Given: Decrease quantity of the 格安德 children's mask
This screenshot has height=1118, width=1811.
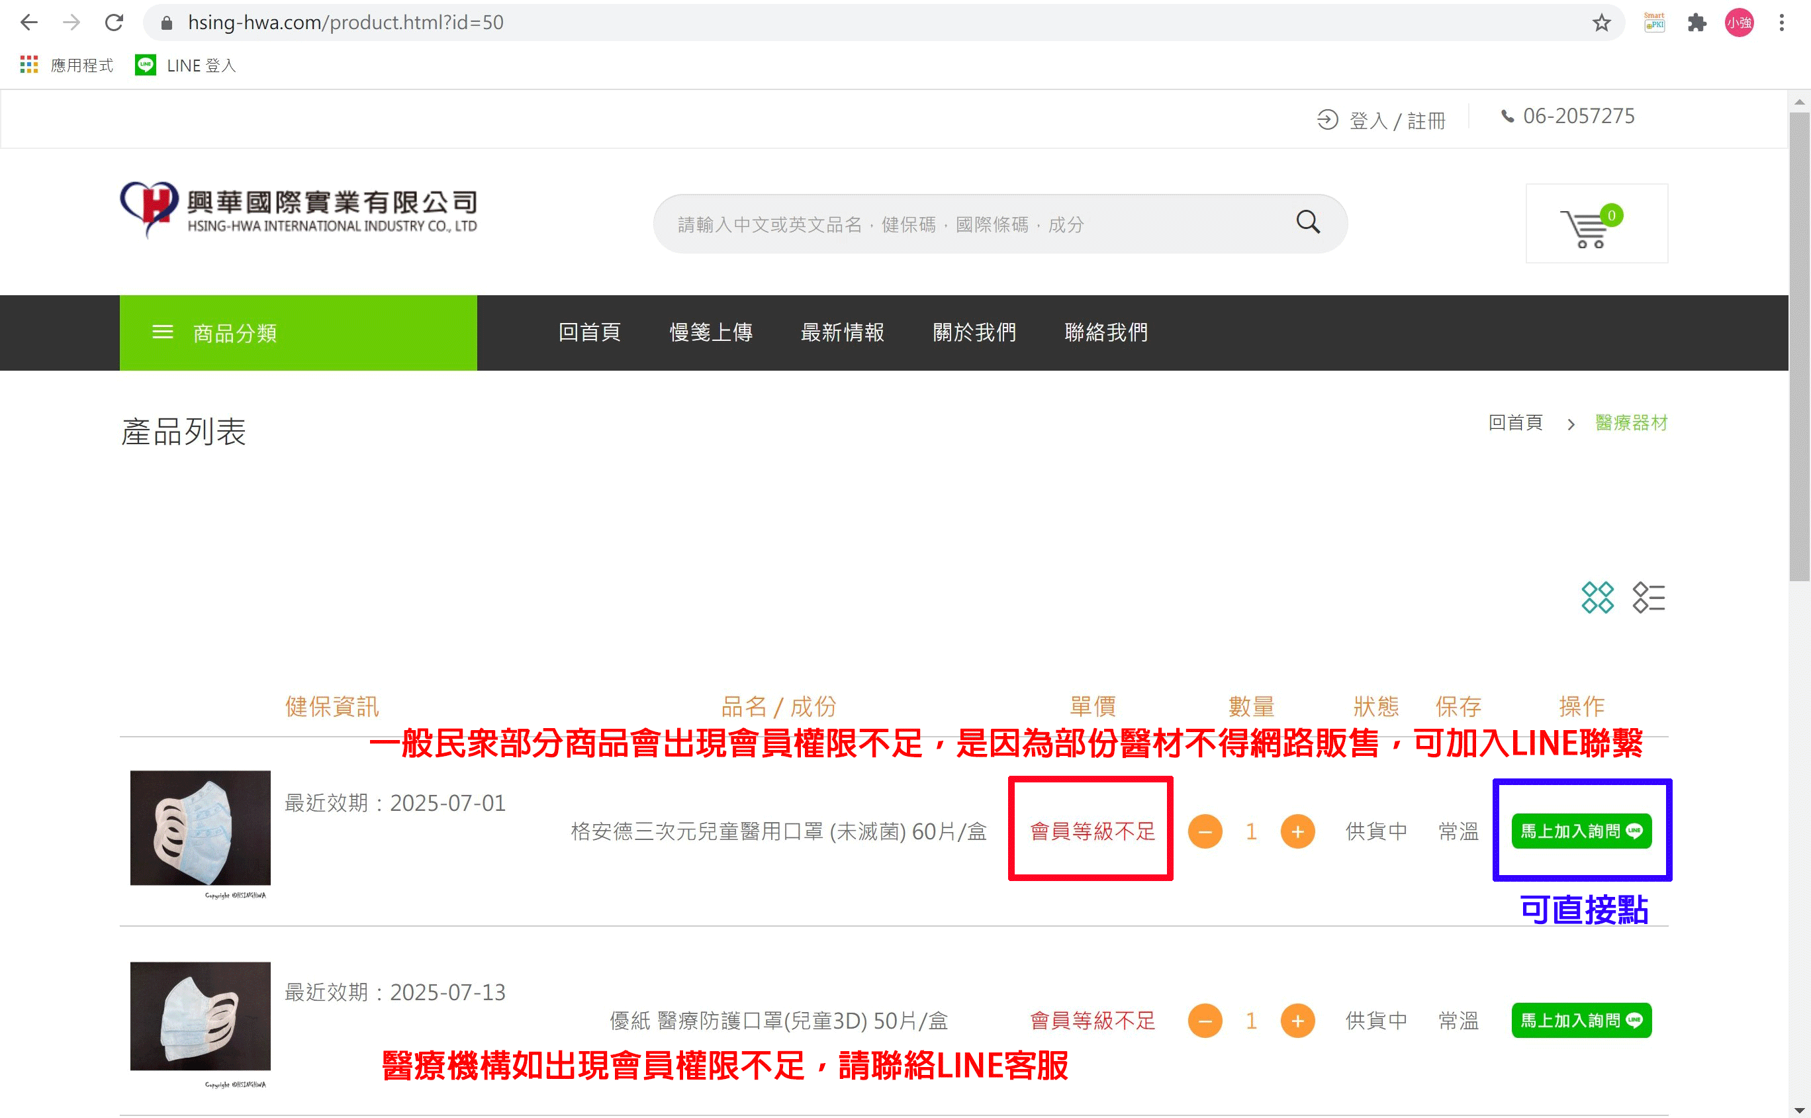Looking at the screenshot, I should pos(1204,832).
